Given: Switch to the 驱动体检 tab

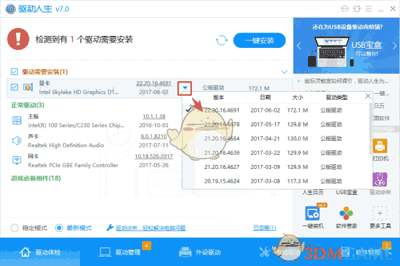Looking at the screenshot, I should 40,252.
